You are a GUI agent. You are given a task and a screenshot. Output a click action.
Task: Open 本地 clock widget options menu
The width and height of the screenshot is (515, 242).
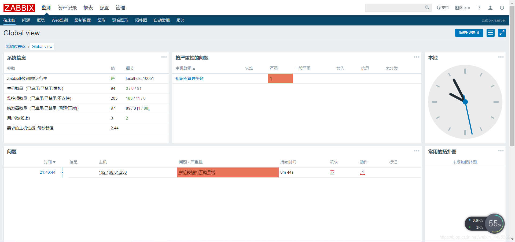[501, 57]
